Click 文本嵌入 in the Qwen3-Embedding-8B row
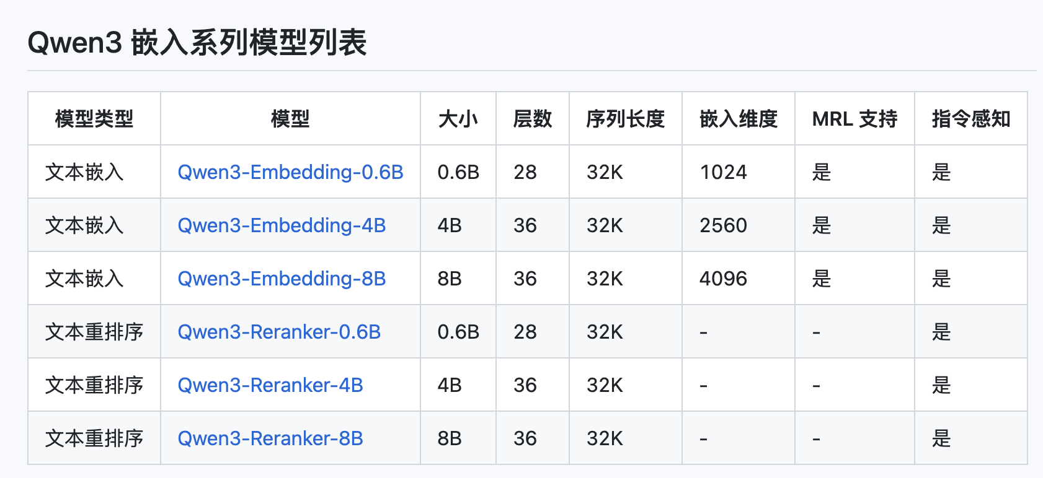1043x478 pixels. coord(84,279)
